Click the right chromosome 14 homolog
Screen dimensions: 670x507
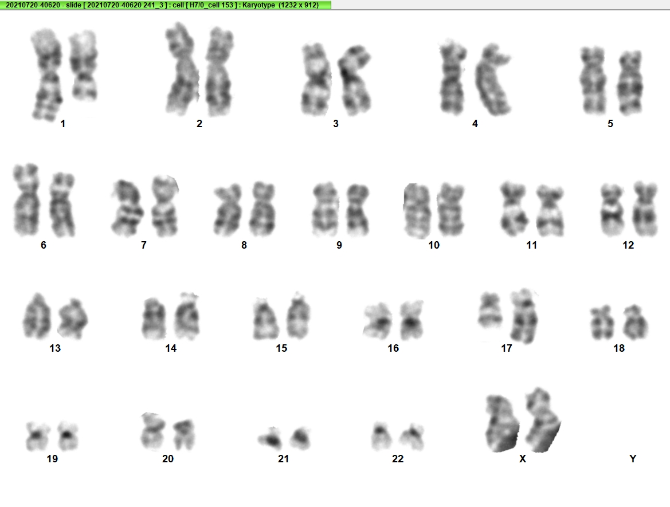[x=187, y=316]
